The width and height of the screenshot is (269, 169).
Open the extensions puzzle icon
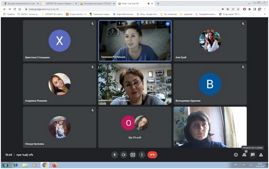(250, 9)
